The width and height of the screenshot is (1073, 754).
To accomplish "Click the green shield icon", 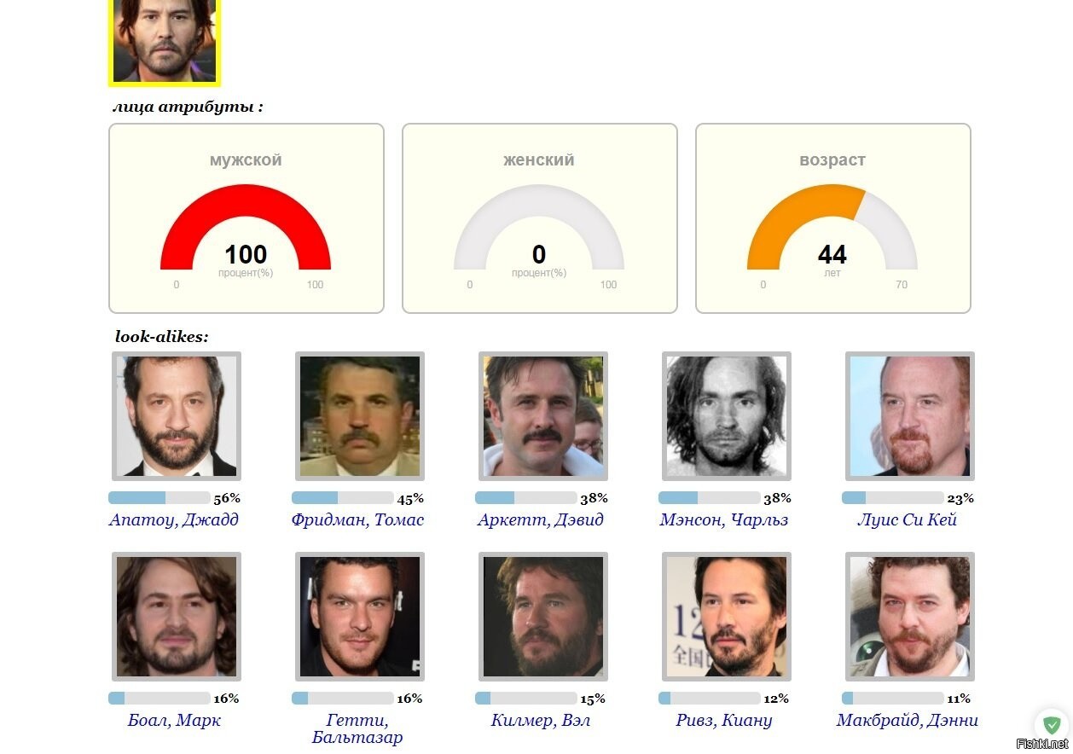I will [x=1052, y=726].
